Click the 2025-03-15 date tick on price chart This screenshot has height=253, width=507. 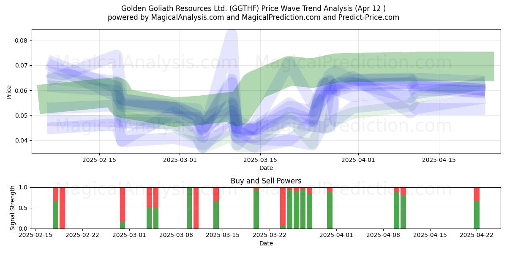[260, 160]
